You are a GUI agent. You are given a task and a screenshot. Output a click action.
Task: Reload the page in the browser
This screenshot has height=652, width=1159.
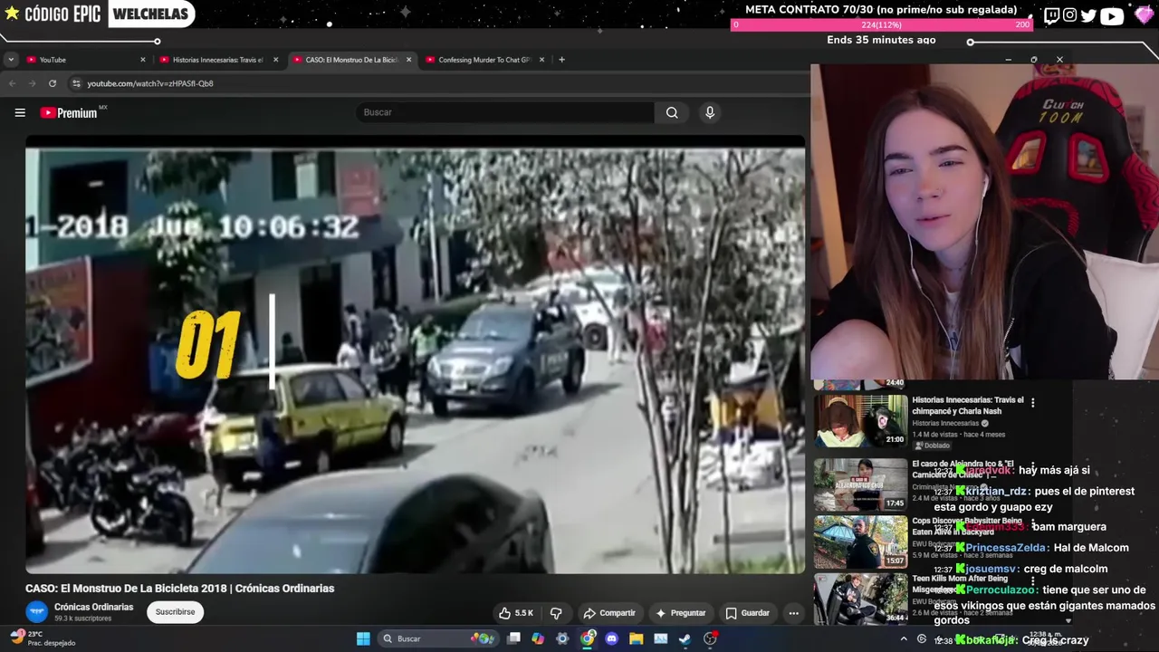pos(53,83)
